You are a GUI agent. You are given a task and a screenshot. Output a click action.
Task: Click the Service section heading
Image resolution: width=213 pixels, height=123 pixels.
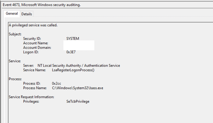pyautogui.click(x=15, y=61)
